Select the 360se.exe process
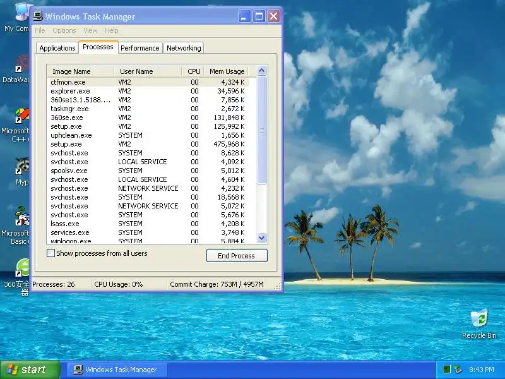 click(x=148, y=117)
